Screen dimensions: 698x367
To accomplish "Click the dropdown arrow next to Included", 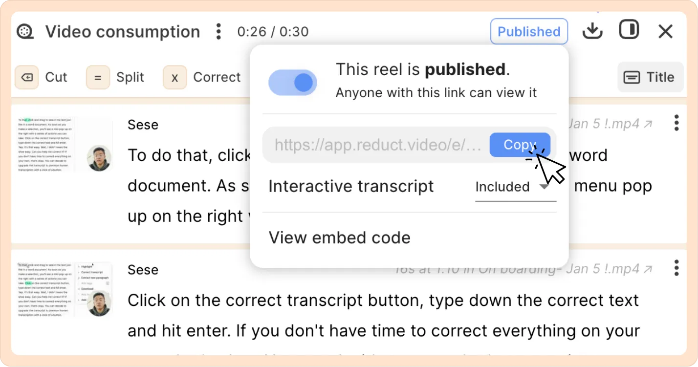I will point(544,187).
